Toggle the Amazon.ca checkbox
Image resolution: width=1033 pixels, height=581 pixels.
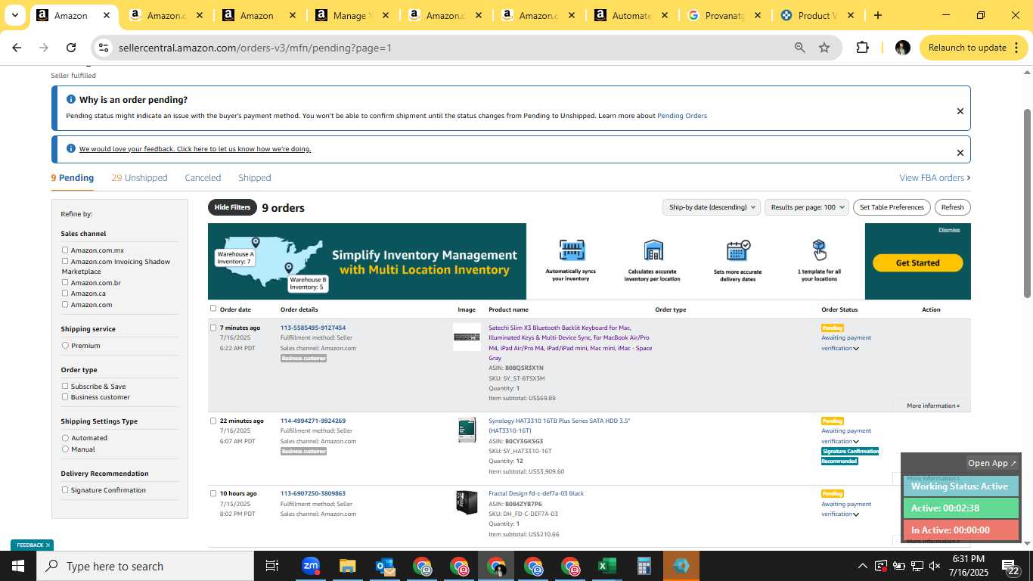click(65, 293)
